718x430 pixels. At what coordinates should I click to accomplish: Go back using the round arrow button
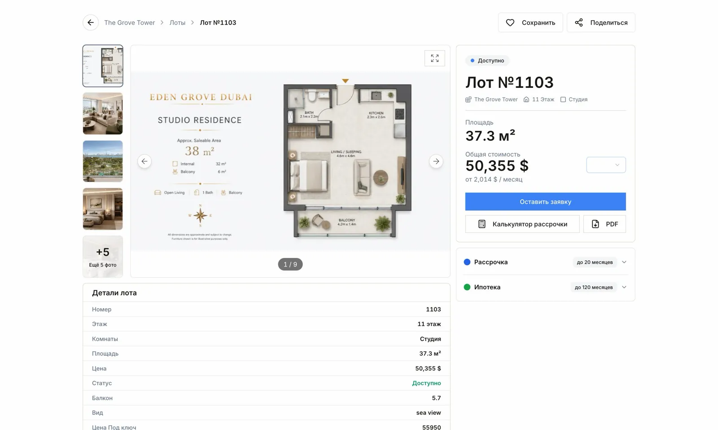pyautogui.click(x=91, y=22)
